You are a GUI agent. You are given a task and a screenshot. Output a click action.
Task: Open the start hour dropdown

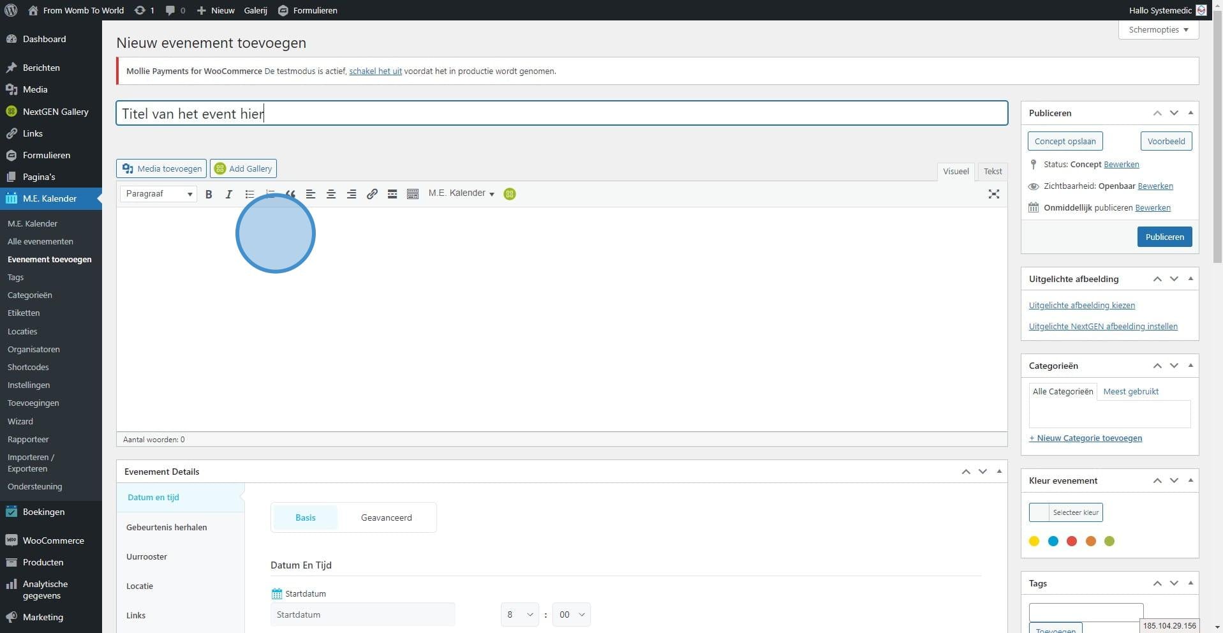(x=520, y=614)
